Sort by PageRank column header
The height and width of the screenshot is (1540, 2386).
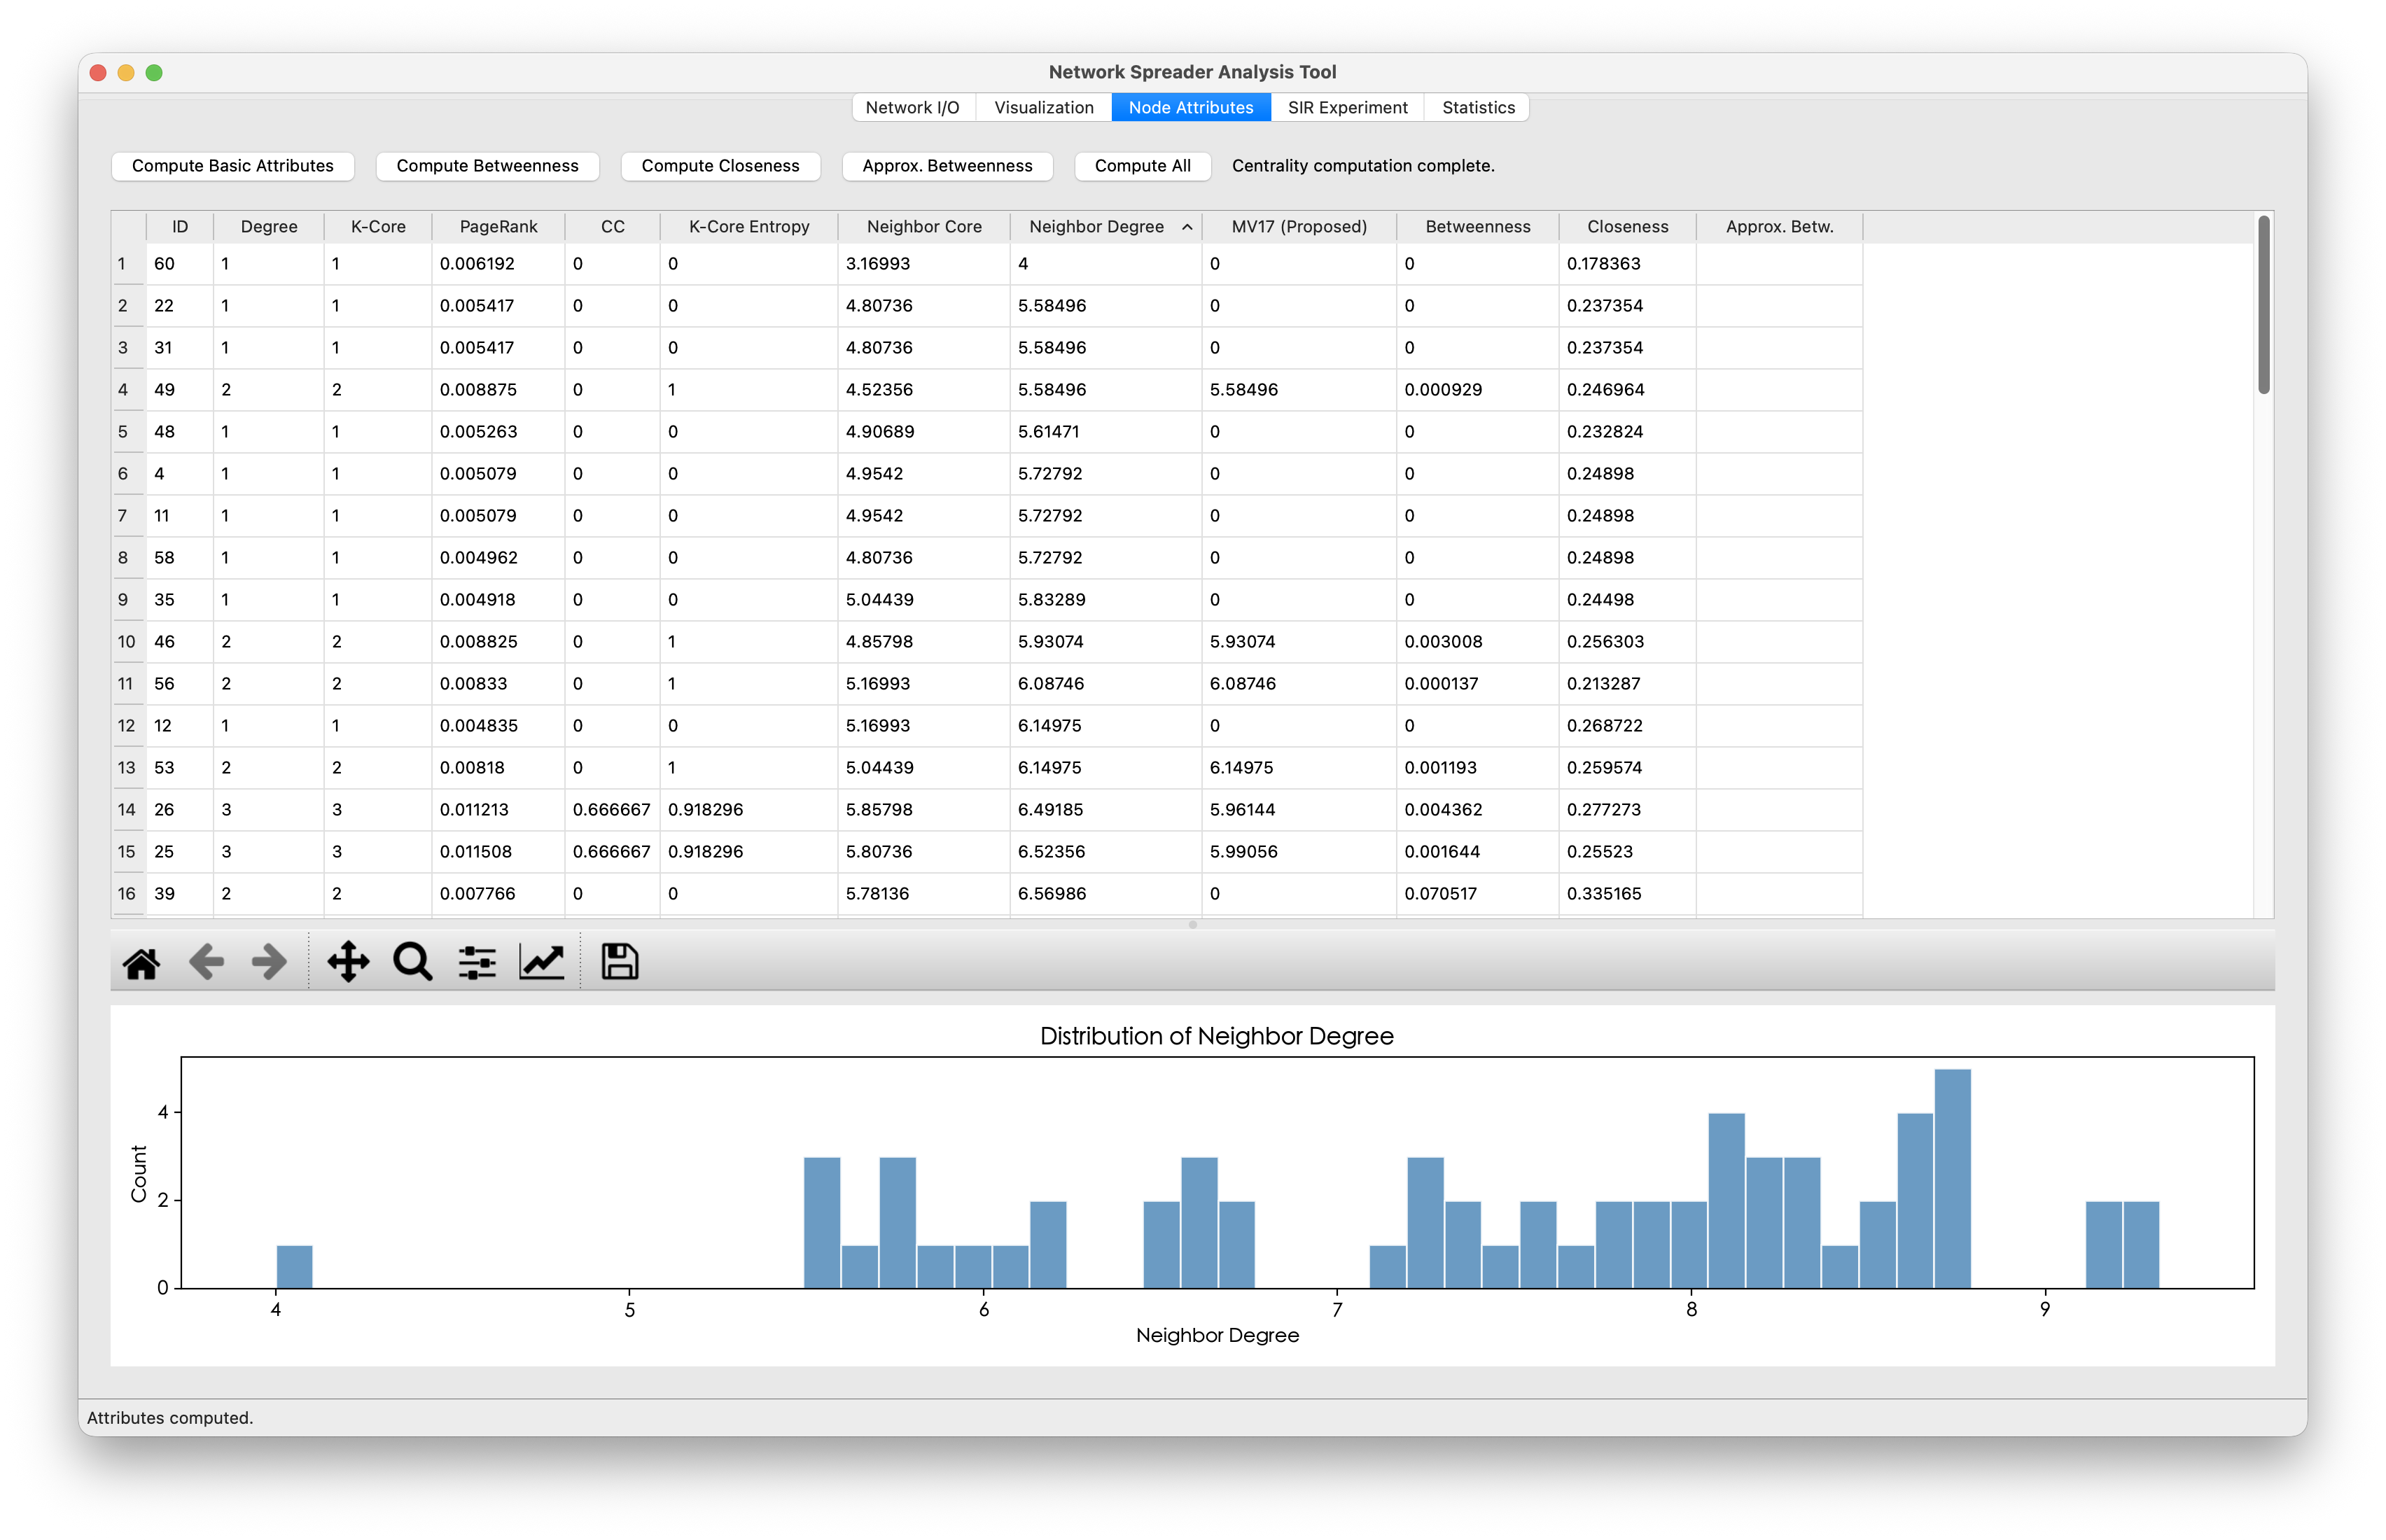498,227
